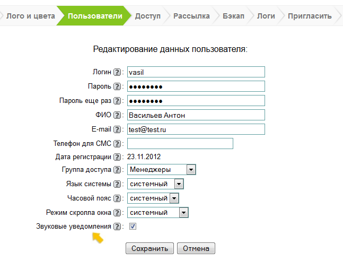Click help icon next to Логин
This screenshot has width=343, height=261.
click(x=117, y=72)
